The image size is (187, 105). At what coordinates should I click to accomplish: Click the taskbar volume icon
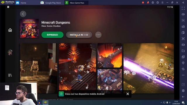[x=170, y=102]
